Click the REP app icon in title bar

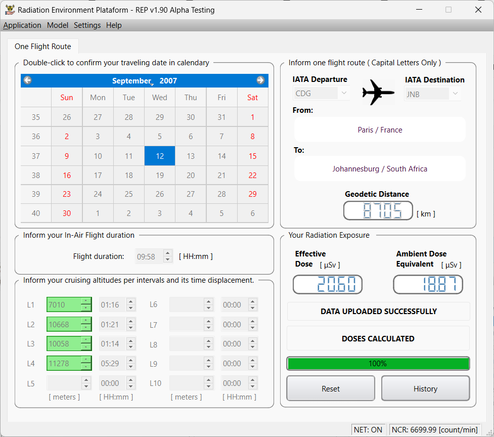pos(9,10)
